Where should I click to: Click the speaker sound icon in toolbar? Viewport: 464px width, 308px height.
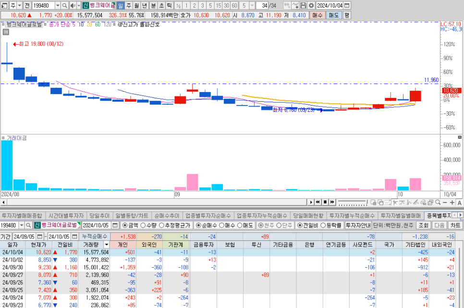click(73, 5)
